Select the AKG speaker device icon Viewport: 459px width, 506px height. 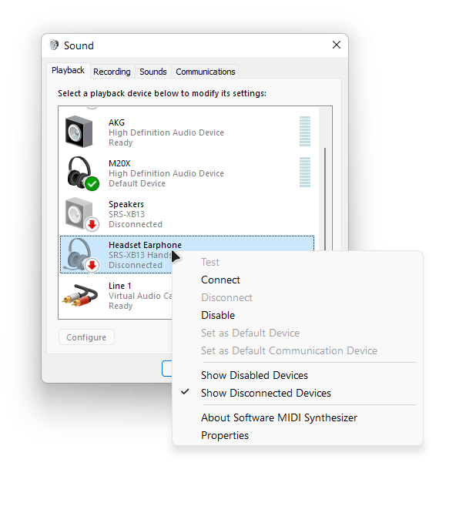(79, 132)
